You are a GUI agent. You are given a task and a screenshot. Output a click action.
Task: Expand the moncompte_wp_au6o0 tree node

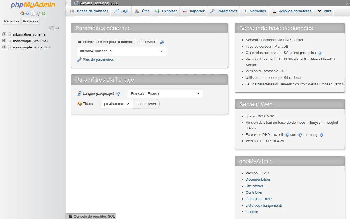(4, 47)
